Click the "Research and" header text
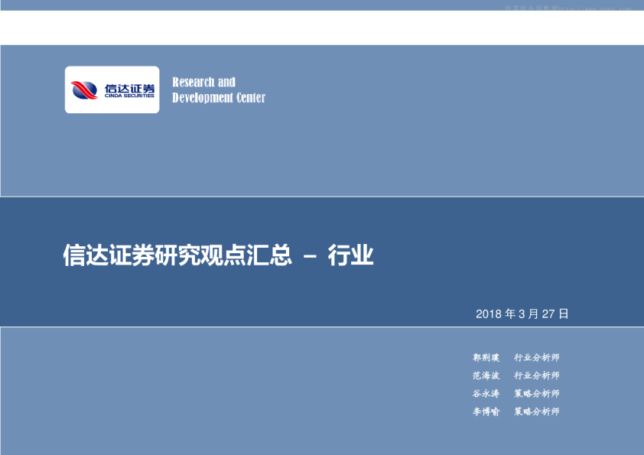 click(x=203, y=82)
